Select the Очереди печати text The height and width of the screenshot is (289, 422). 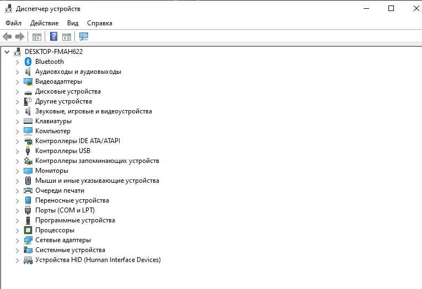[x=59, y=190]
